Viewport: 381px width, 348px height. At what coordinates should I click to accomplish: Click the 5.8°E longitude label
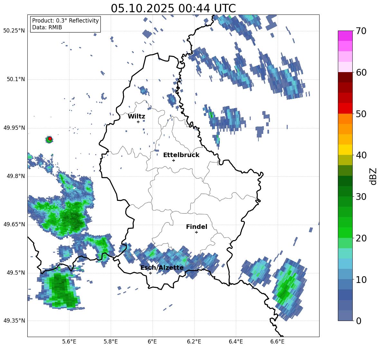coord(111,342)
